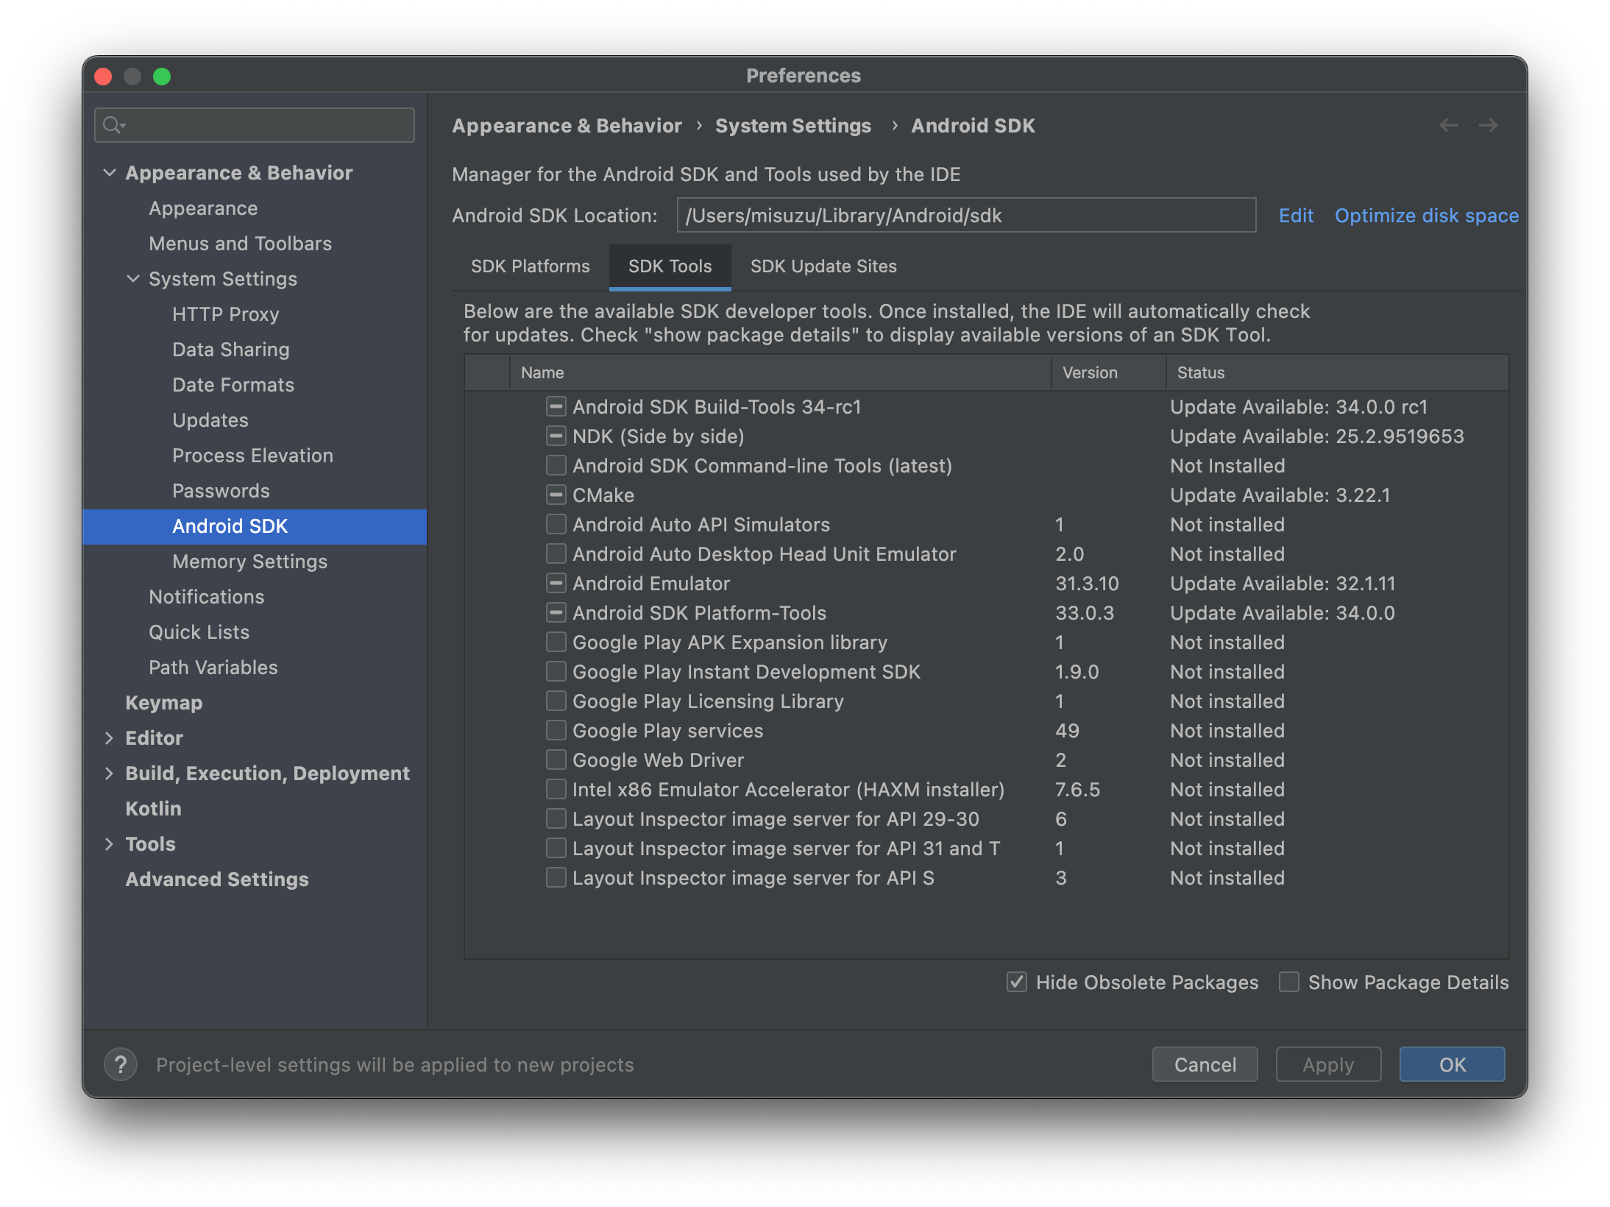The width and height of the screenshot is (1610, 1207).
Task: Click the help question mark icon
Action: click(121, 1064)
